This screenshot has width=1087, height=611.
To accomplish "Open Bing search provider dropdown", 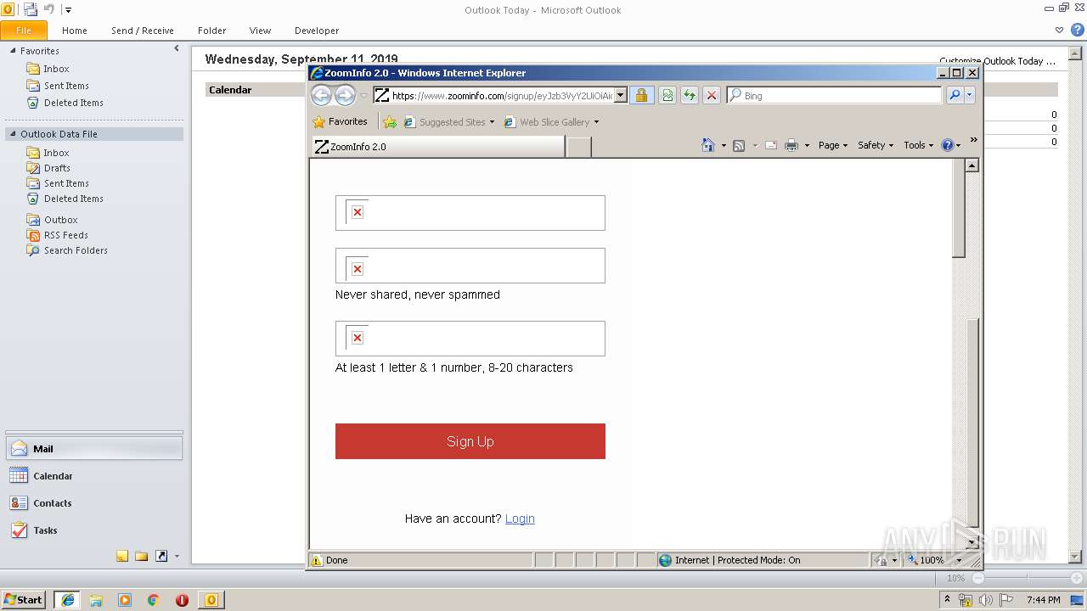I will (970, 95).
